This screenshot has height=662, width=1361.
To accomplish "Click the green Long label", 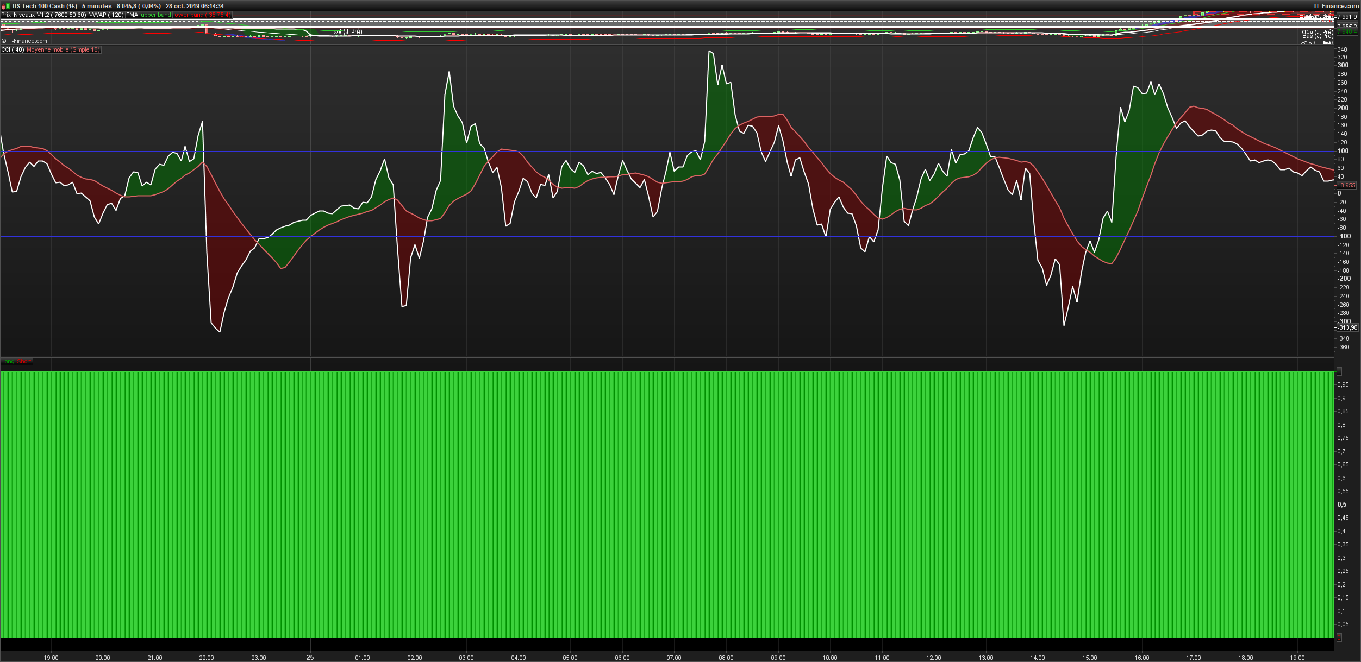I will point(8,362).
